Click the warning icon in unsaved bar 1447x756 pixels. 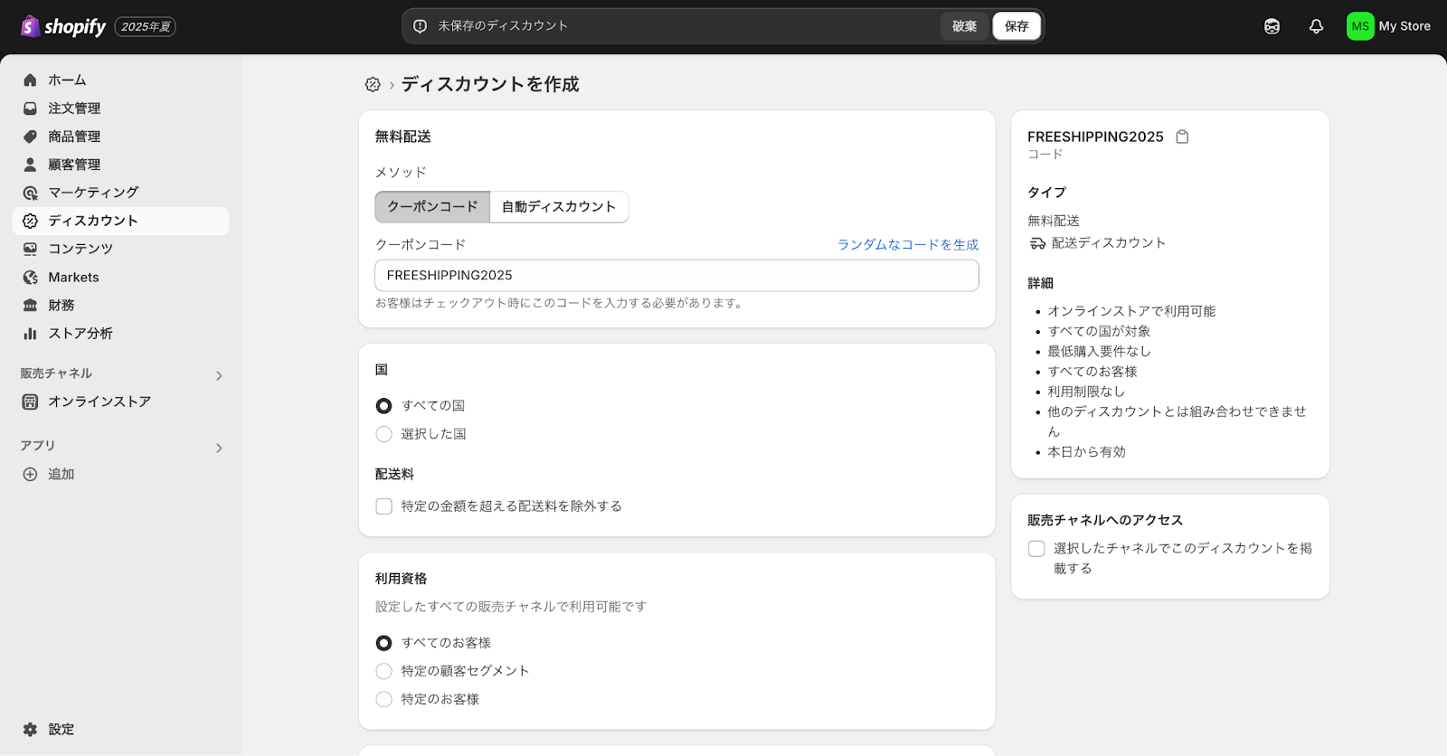[x=420, y=26]
